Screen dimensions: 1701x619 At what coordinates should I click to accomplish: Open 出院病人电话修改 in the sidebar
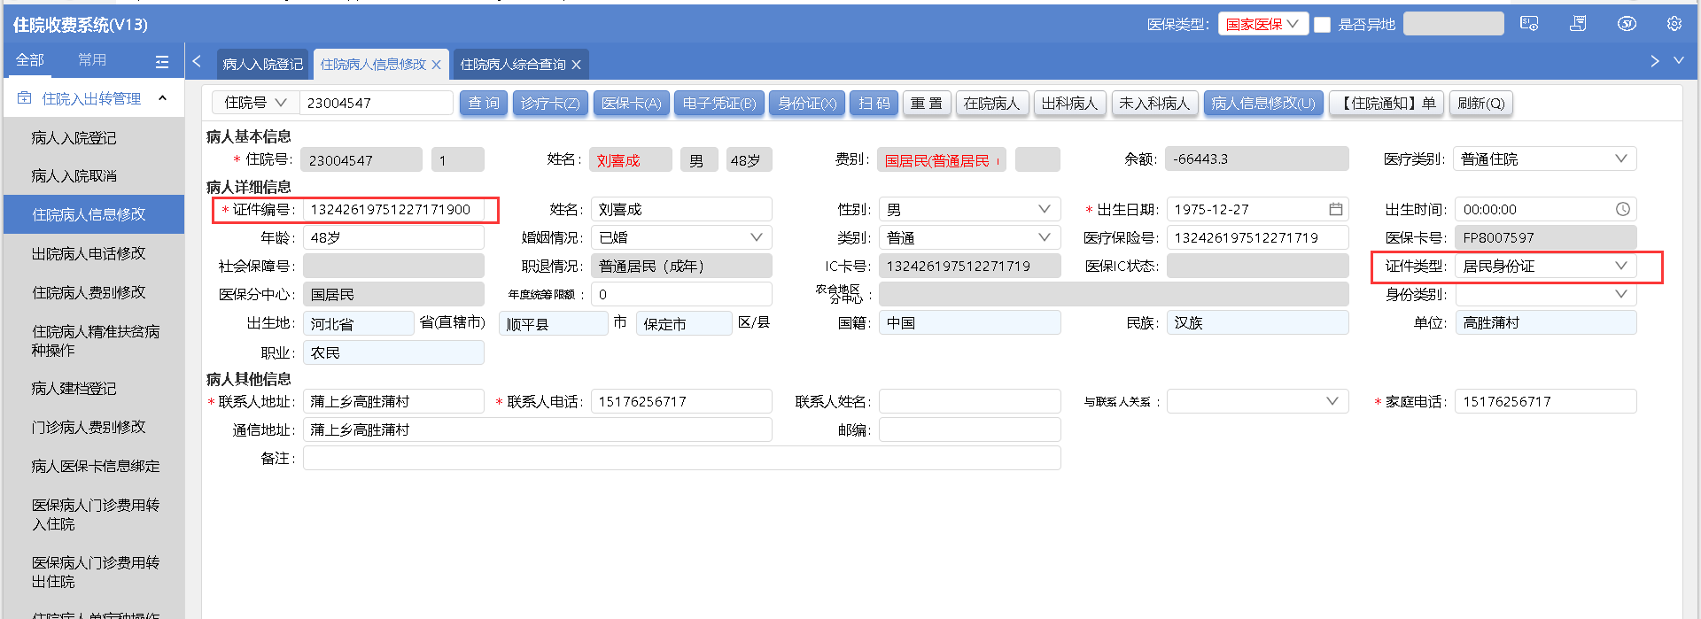pyautogui.click(x=94, y=253)
